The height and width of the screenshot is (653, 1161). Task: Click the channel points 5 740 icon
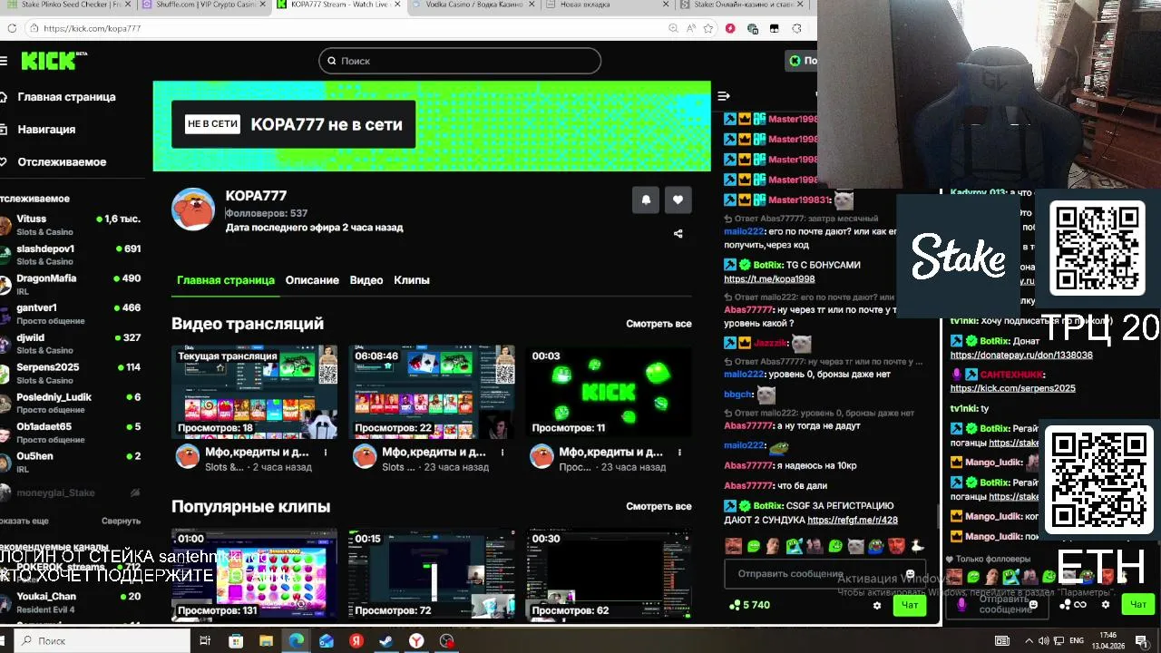click(x=733, y=605)
